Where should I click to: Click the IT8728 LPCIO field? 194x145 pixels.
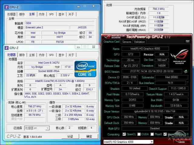pyautogui.click(x=60, y=42)
